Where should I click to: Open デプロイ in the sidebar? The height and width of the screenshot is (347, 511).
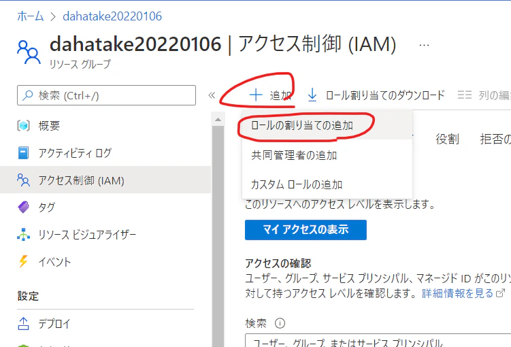[x=105, y=324]
